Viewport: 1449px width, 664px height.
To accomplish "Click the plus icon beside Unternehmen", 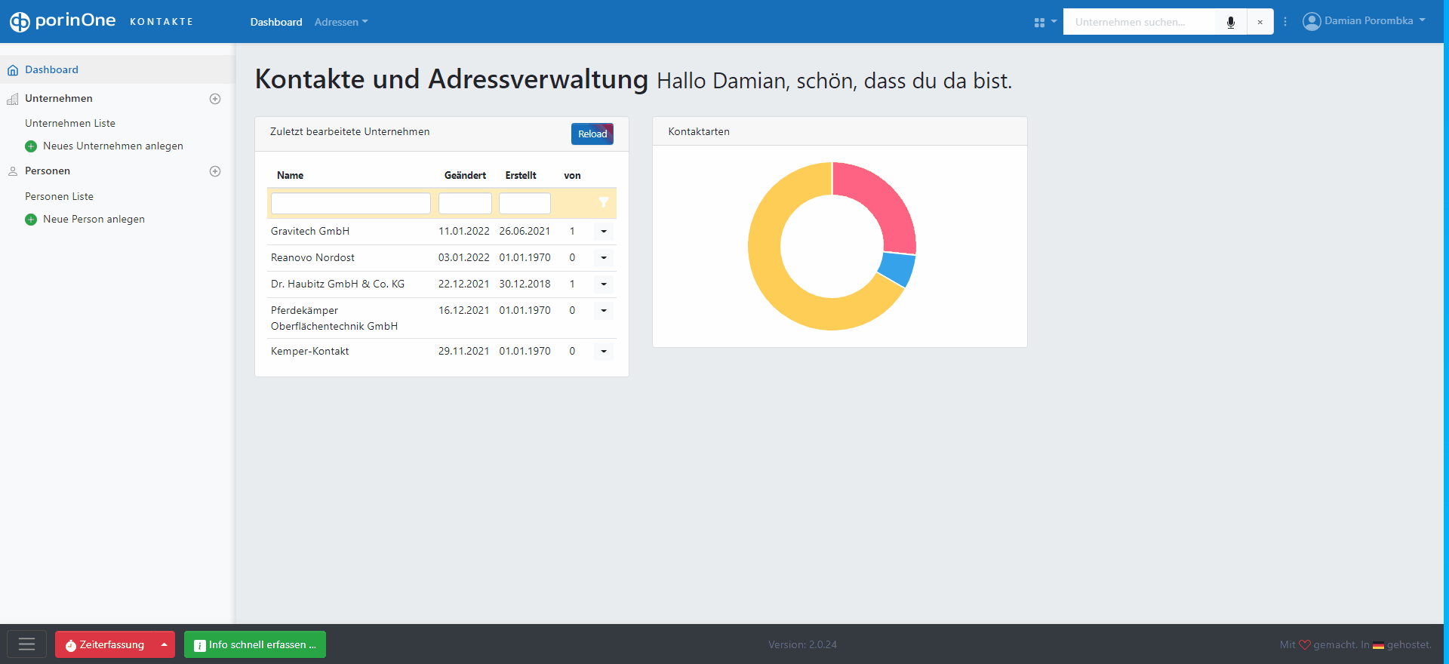I will coord(215,99).
